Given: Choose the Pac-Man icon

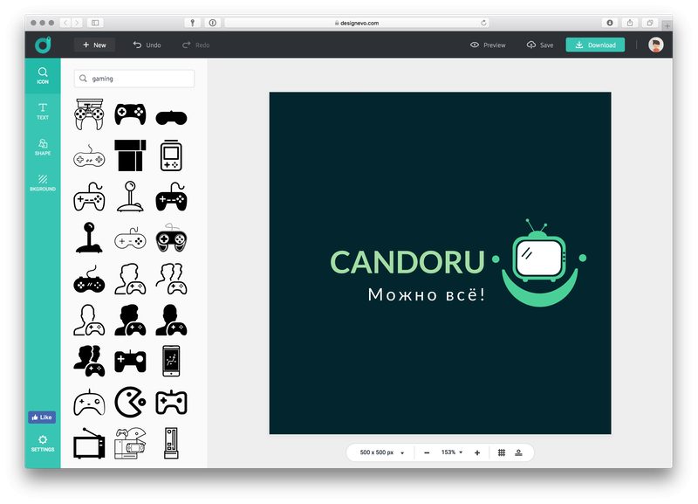Looking at the screenshot, I should coord(130,402).
